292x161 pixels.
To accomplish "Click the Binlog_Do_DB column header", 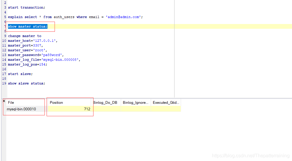I will coord(106,103).
